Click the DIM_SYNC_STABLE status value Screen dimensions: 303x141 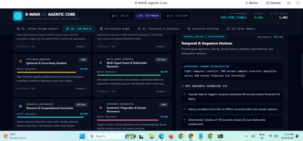coord(233,18)
